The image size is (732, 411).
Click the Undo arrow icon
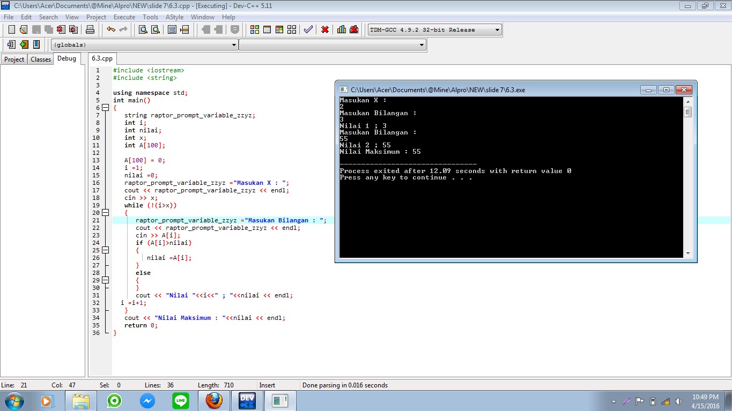click(111, 29)
